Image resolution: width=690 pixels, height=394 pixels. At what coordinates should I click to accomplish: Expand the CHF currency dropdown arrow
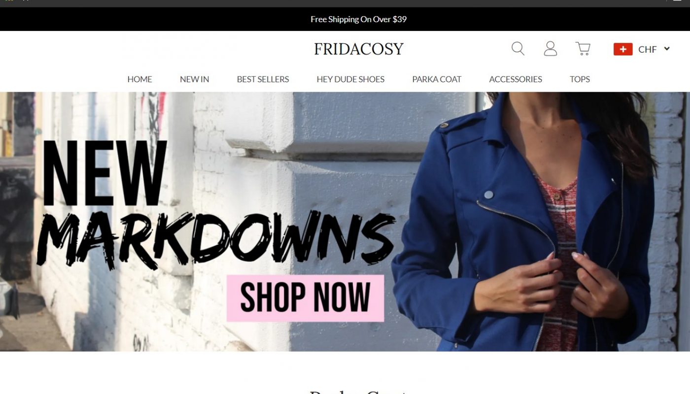[x=667, y=49]
